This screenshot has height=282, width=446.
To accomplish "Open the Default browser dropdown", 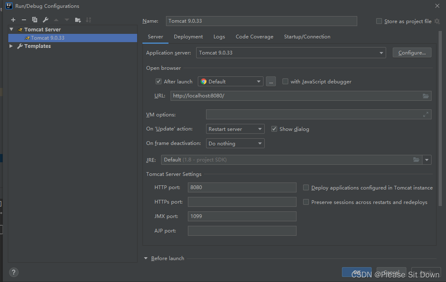I will coord(230,82).
